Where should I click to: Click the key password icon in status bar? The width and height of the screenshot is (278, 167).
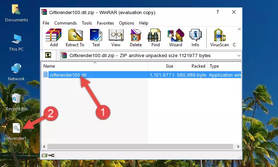click(x=51, y=155)
